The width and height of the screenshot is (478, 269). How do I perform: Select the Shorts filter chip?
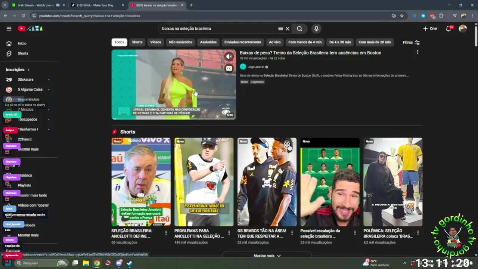pos(137,42)
